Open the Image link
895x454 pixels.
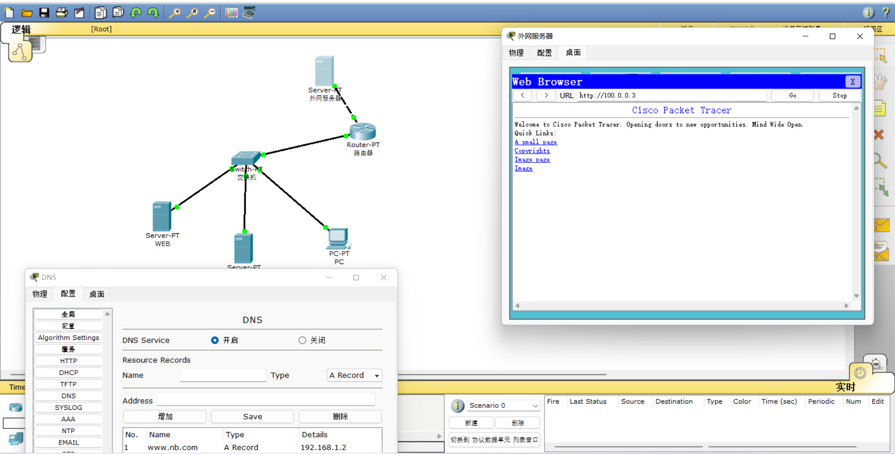(x=523, y=169)
